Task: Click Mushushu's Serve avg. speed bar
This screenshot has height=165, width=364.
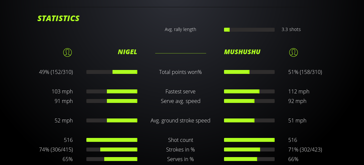Action: click(249, 101)
